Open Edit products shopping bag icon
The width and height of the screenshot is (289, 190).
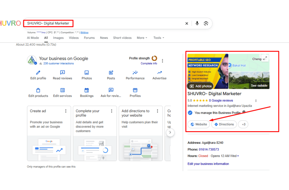38,90
